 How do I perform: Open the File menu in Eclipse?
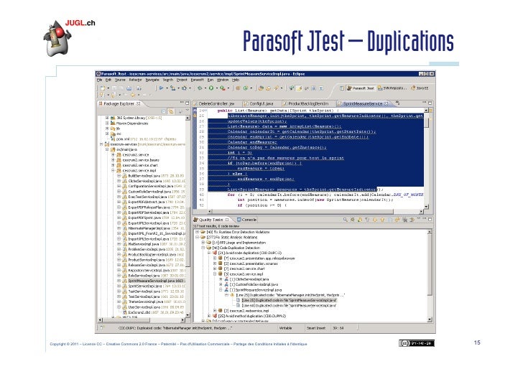point(99,80)
